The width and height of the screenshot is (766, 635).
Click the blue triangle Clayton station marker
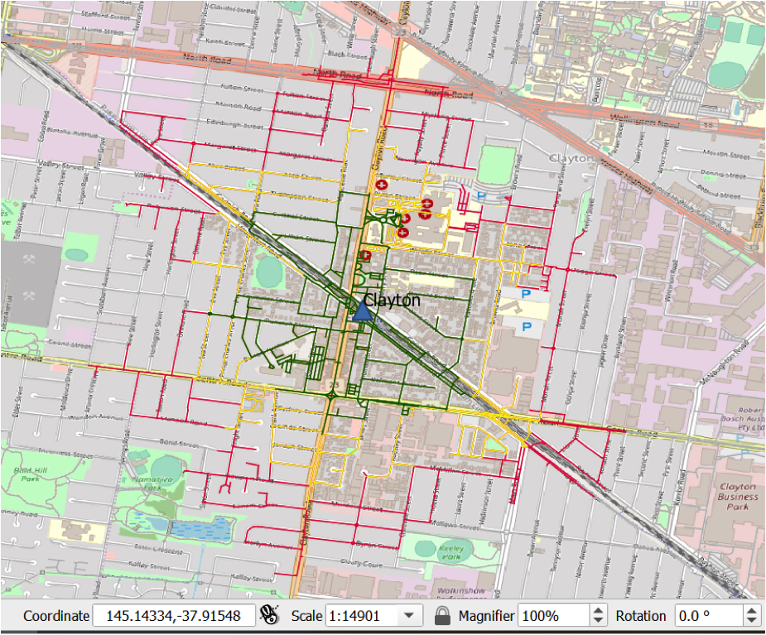click(363, 311)
